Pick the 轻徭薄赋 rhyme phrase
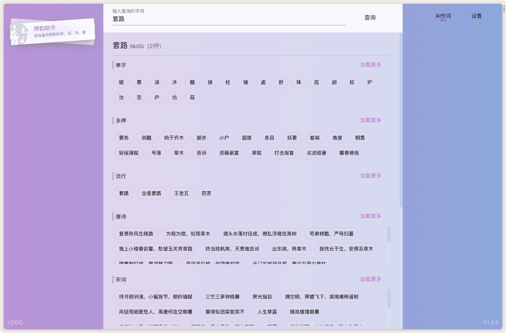This screenshot has height=333, width=506. click(129, 153)
